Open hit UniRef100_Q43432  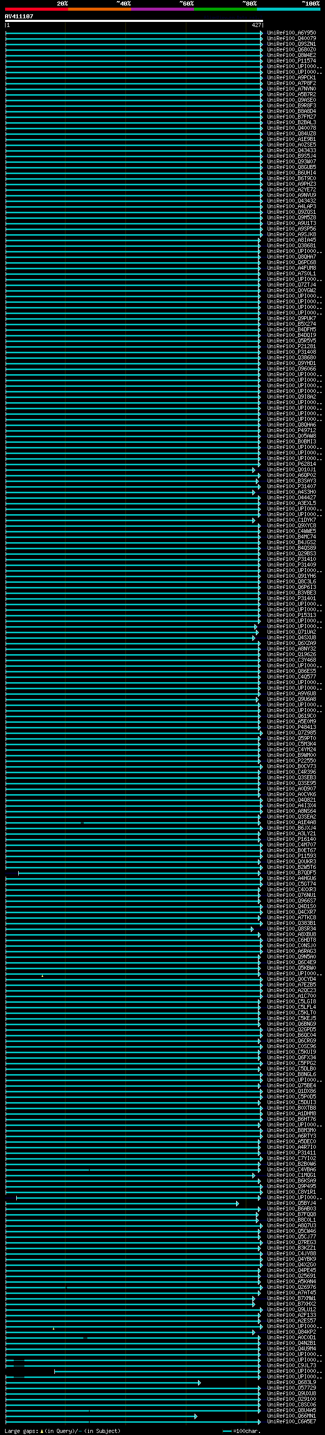pyautogui.click(x=291, y=201)
